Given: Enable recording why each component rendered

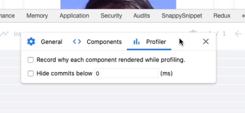Looking at the screenshot, I should point(31,60).
